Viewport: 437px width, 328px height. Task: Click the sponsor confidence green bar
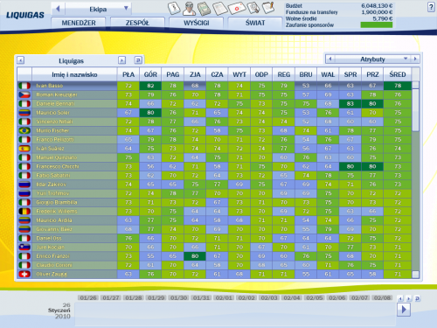pos(377,25)
